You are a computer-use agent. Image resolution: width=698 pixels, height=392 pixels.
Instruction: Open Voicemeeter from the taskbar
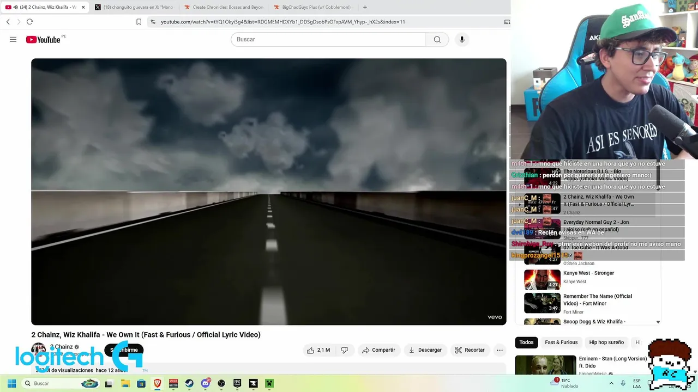(173, 384)
